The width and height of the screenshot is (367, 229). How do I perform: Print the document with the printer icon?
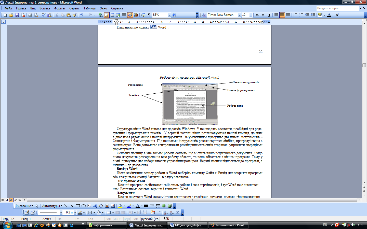30,15
